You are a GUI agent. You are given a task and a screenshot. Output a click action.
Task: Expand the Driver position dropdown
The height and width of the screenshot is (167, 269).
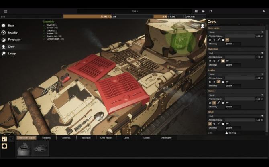(236, 116)
